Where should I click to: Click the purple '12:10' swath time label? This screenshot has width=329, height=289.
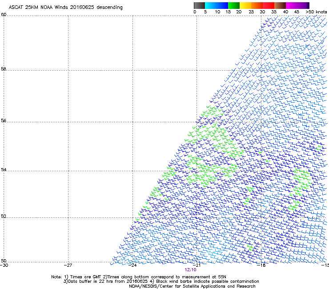[191, 270]
